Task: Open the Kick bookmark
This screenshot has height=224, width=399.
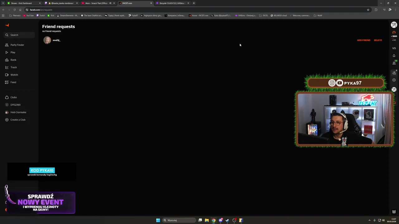Action: coord(51,16)
